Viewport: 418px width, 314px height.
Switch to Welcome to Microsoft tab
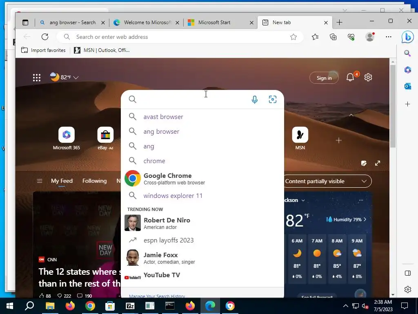tap(147, 22)
